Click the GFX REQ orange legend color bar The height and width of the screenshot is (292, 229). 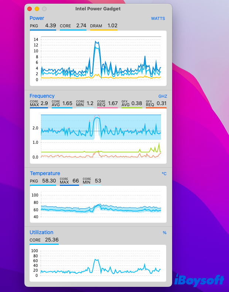[x=156, y=108]
